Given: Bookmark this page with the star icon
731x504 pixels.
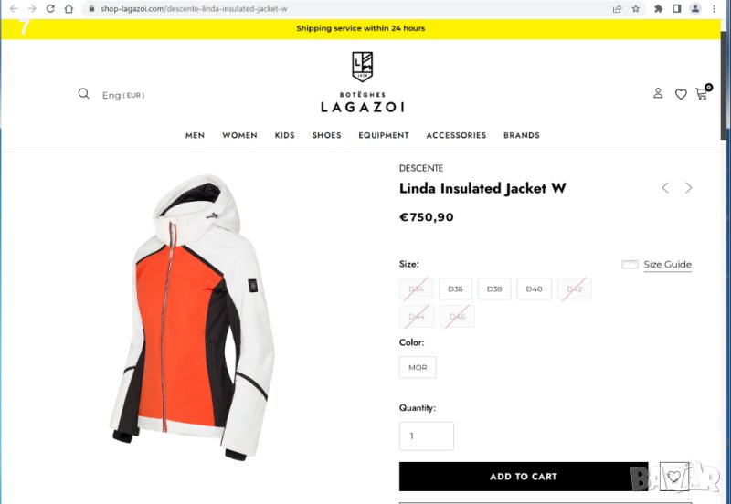Looking at the screenshot, I should pos(635,8).
